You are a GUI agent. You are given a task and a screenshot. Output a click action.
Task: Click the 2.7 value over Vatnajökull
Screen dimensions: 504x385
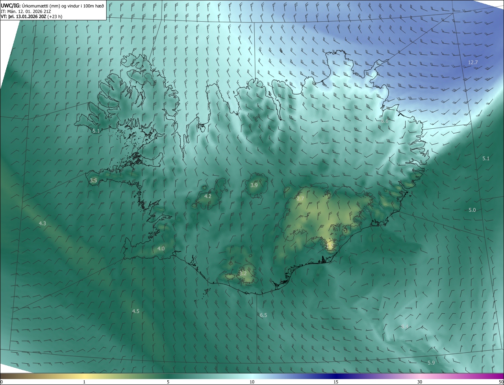[x=300, y=199]
